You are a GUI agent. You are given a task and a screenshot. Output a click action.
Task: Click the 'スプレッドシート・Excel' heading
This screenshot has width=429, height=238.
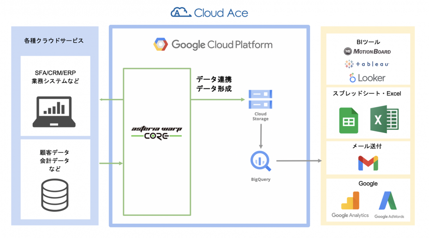[x=367, y=93]
